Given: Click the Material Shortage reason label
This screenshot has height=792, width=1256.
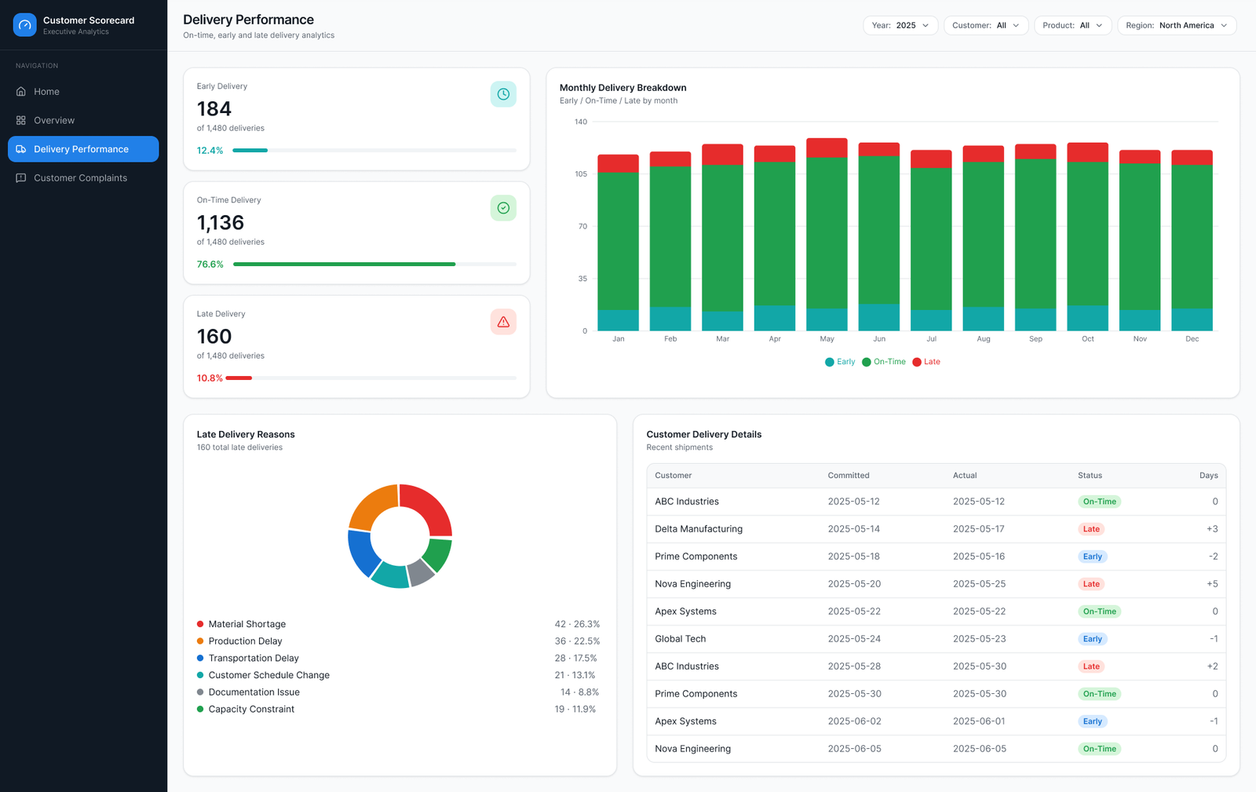Looking at the screenshot, I should 247,624.
